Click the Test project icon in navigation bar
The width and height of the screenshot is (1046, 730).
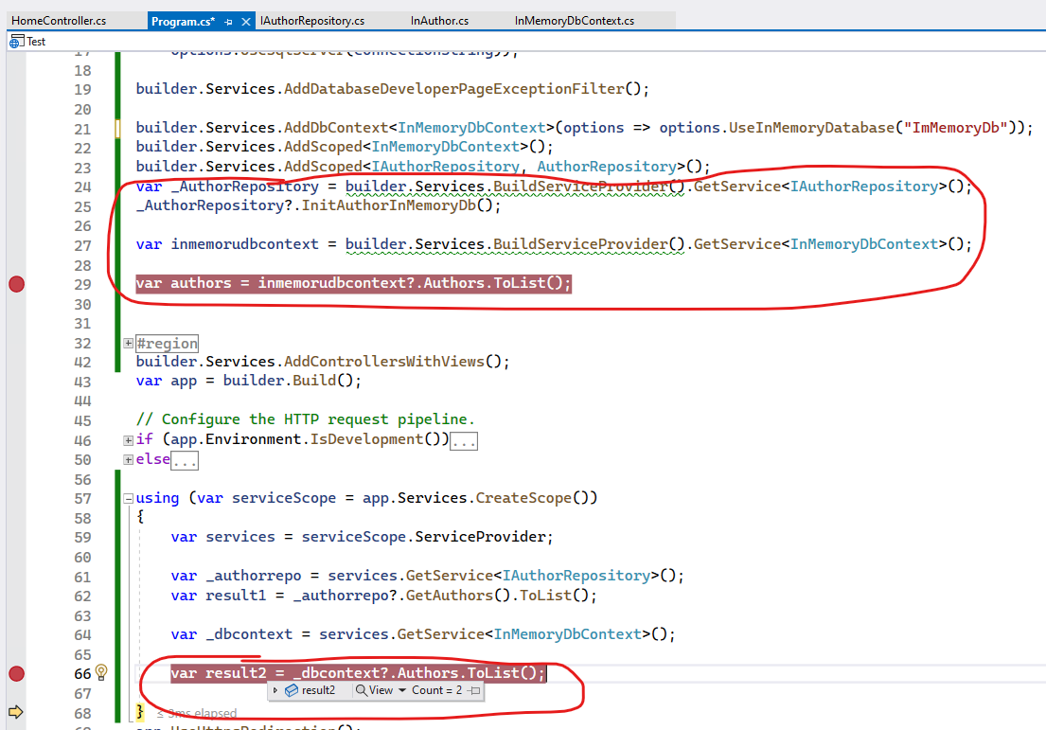point(17,42)
